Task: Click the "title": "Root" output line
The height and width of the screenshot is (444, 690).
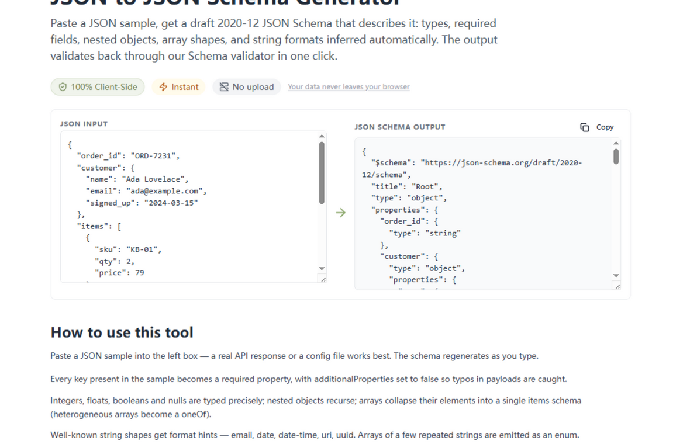Action: tap(406, 187)
